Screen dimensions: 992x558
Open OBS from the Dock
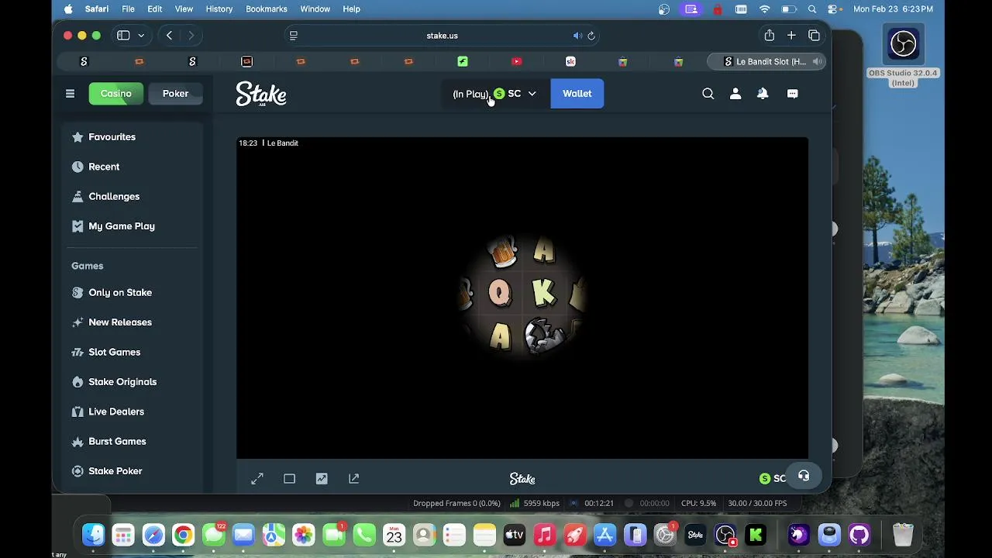725,535
